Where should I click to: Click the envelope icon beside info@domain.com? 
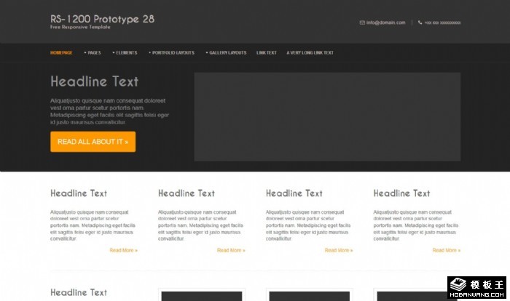[x=362, y=23]
